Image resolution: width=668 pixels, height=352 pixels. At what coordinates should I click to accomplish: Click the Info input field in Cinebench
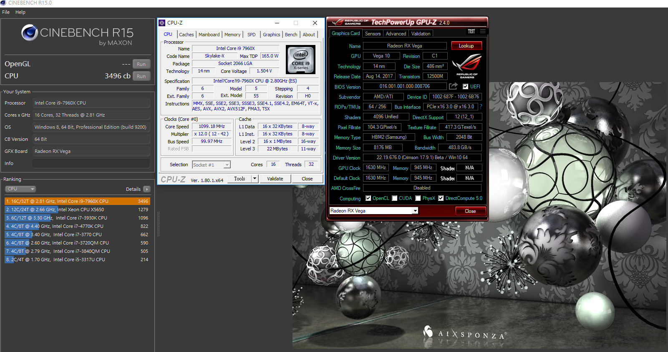click(91, 163)
